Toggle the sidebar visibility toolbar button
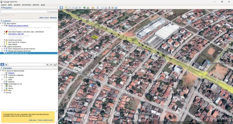 [x=61, y=8]
